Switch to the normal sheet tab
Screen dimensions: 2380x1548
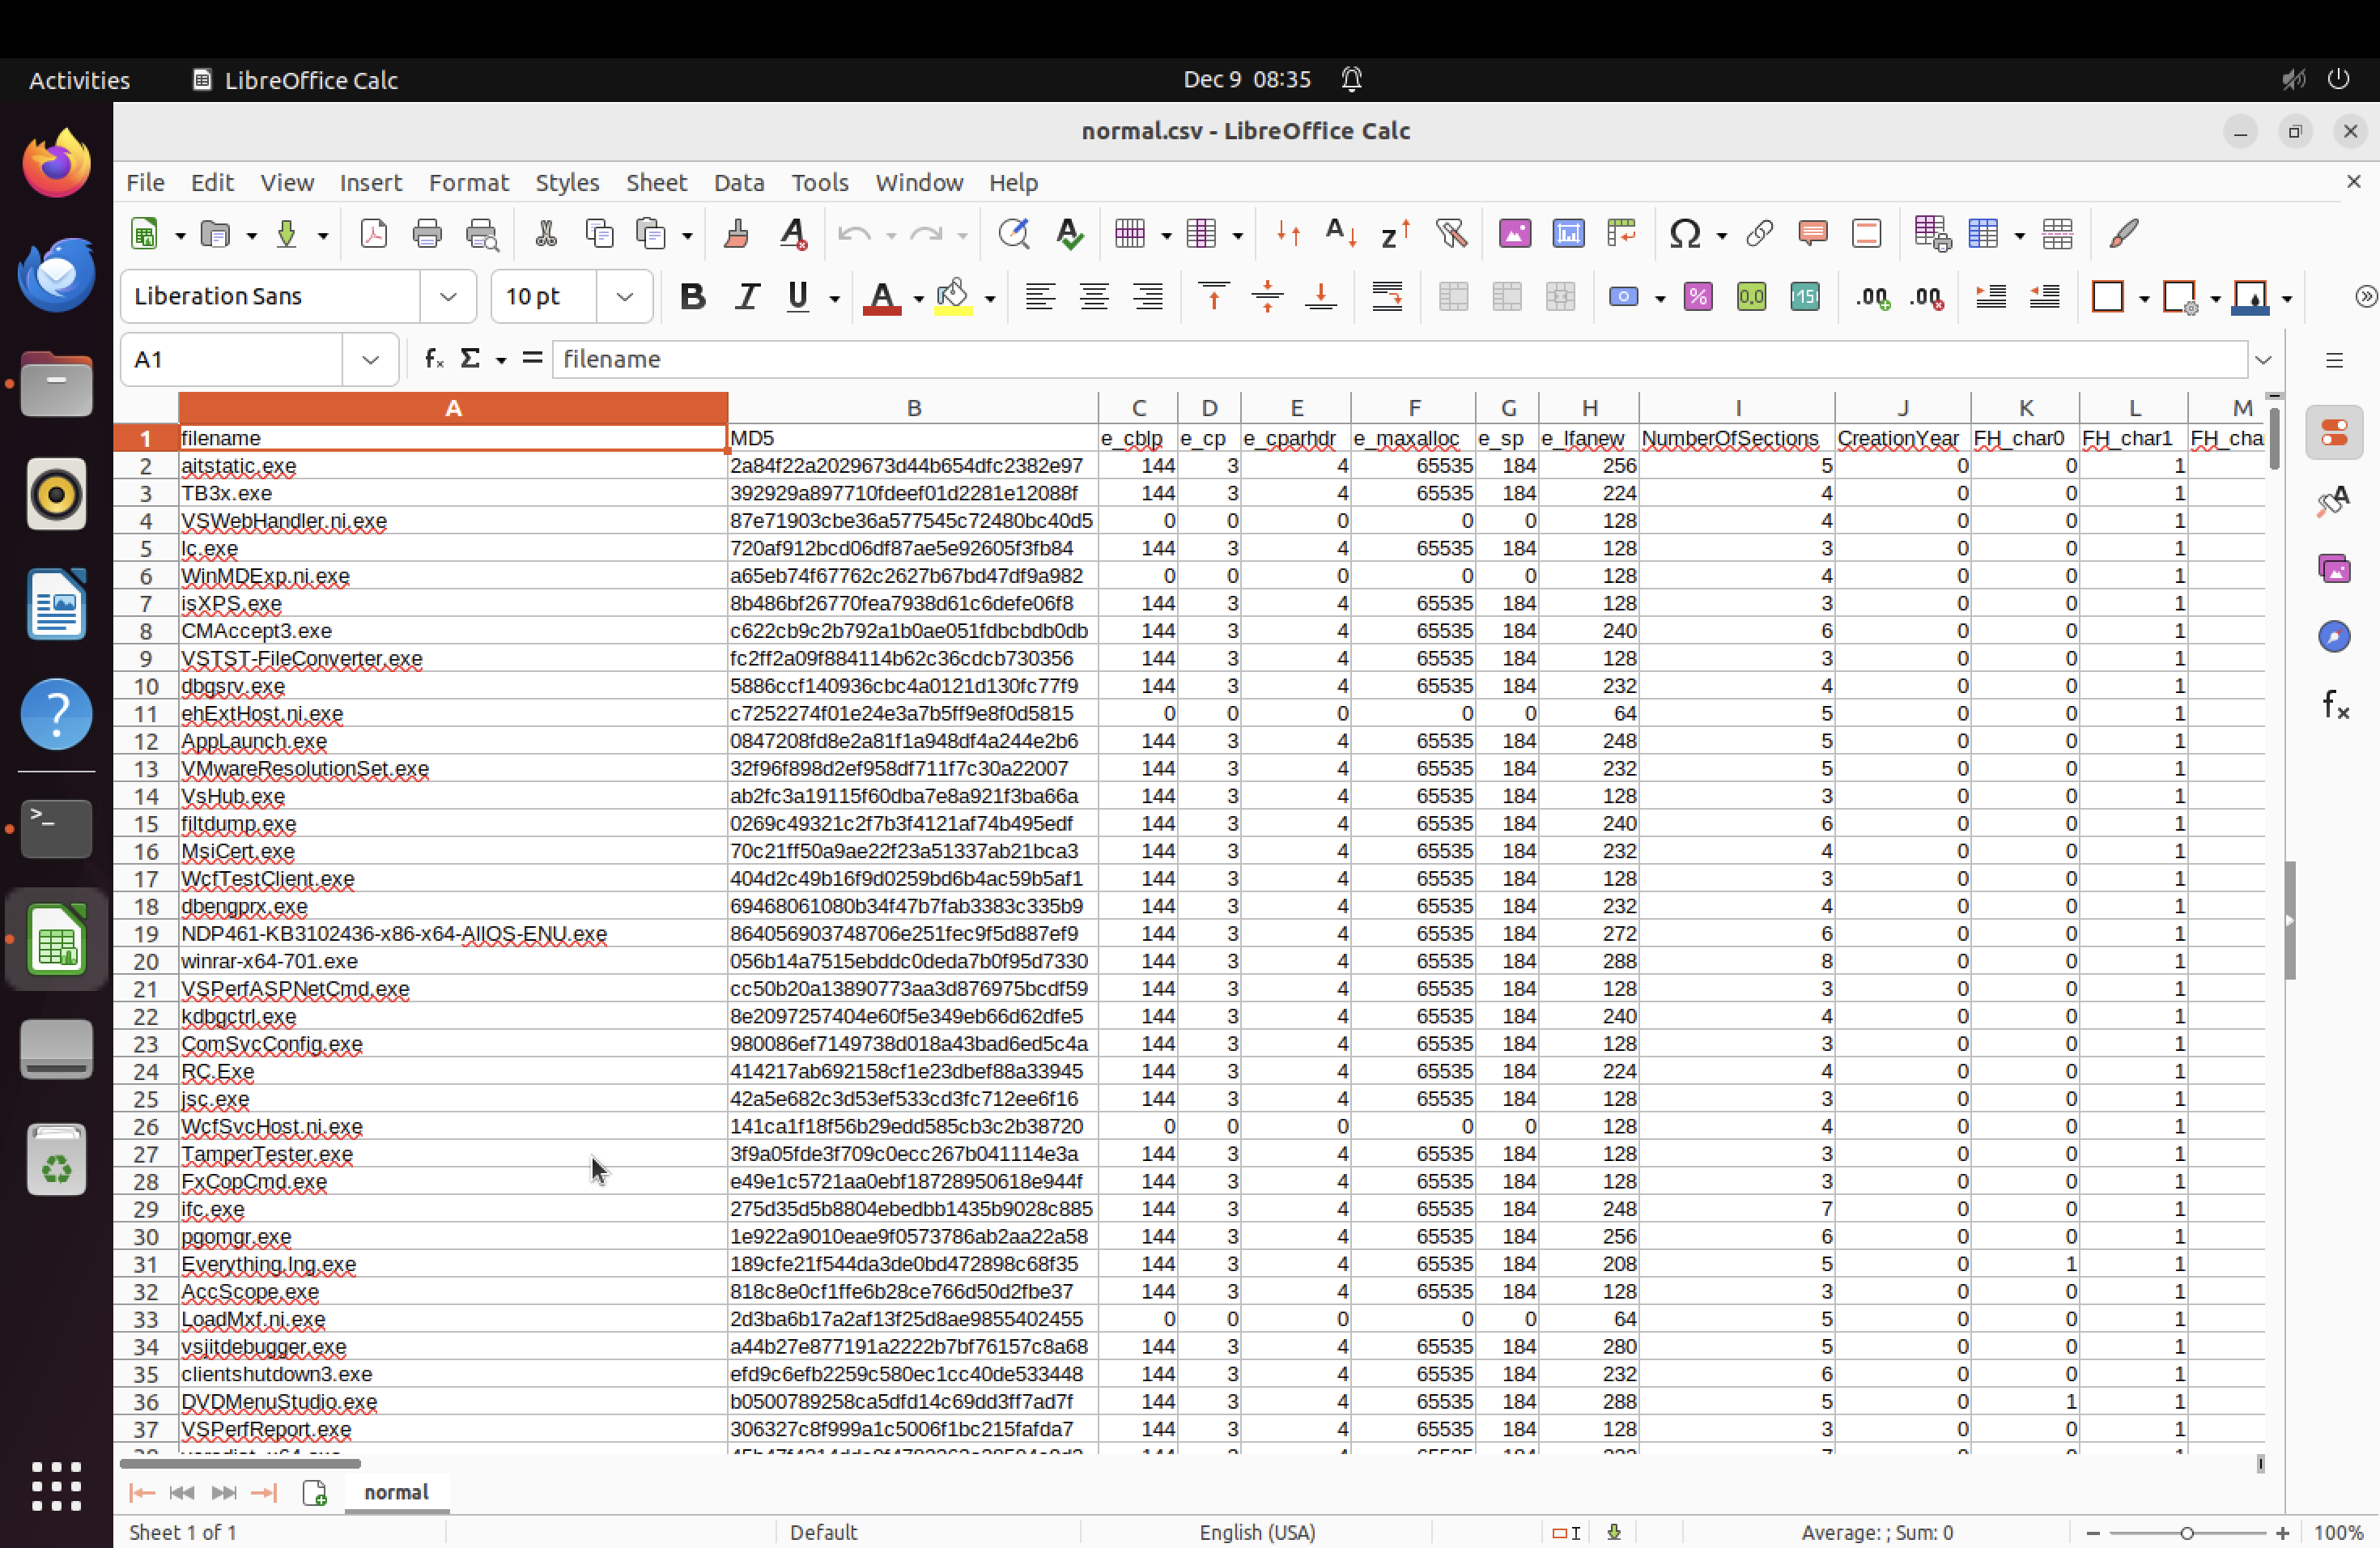tap(396, 1492)
